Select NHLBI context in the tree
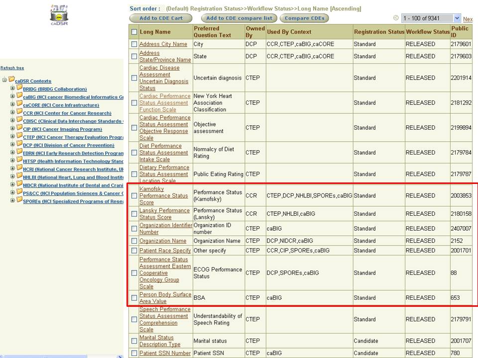 click(x=73, y=177)
